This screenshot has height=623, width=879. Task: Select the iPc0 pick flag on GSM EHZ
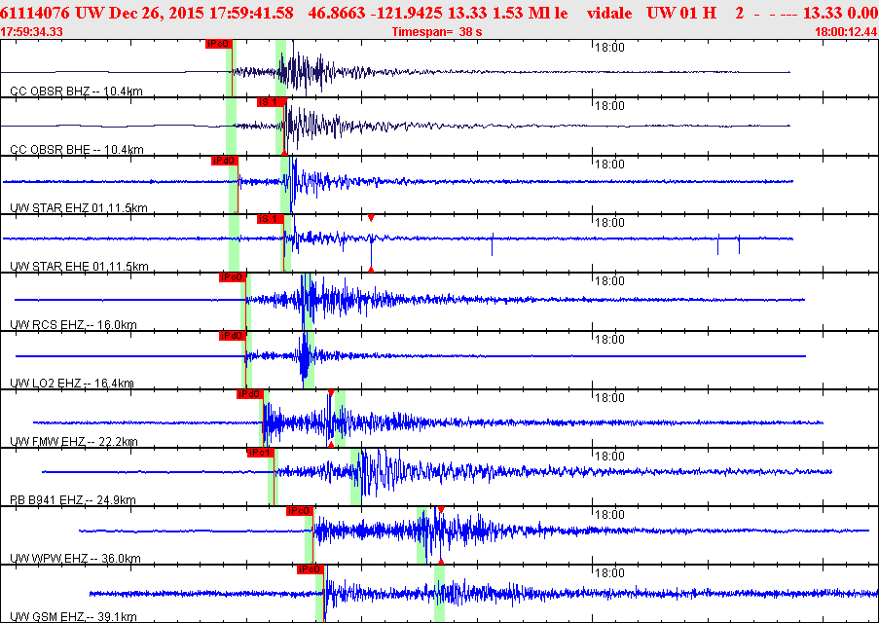(310, 569)
